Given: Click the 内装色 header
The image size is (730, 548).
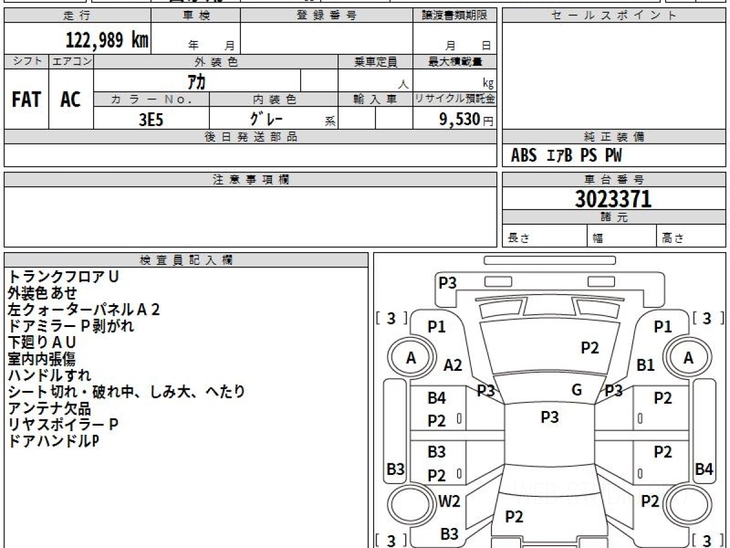Looking at the screenshot, I should [x=274, y=99].
